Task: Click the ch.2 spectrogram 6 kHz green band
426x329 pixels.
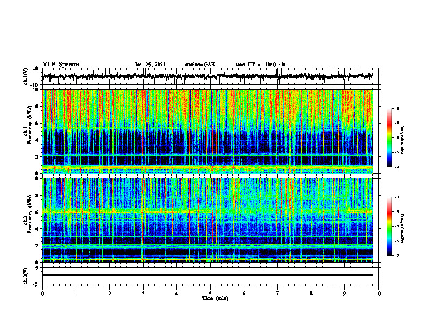Action: pos(208,210)
